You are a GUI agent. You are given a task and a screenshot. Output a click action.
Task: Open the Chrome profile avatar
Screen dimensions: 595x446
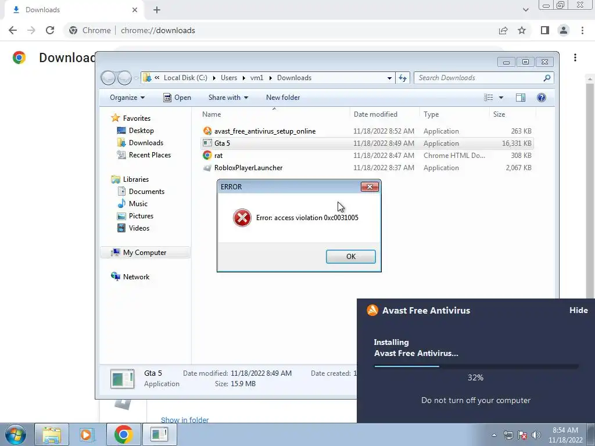(x=564, y=30)
